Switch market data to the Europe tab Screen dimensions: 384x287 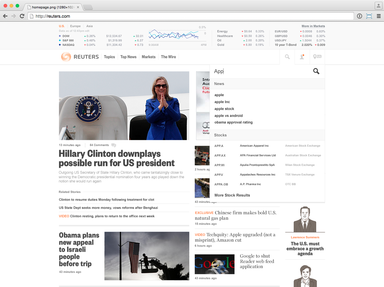pyautogui.click(x=75, y=26)
